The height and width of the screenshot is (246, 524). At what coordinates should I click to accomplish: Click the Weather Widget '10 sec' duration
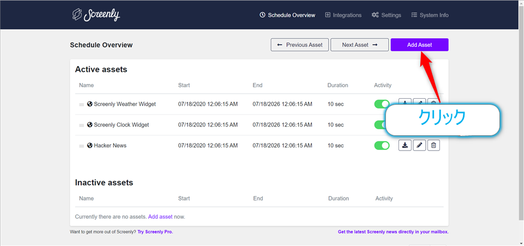336,104
